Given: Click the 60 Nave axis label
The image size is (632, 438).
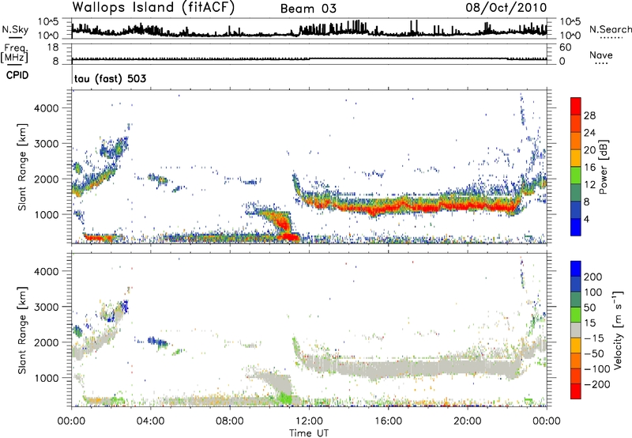Looking at the screenshot, I should tap(565, 47).
